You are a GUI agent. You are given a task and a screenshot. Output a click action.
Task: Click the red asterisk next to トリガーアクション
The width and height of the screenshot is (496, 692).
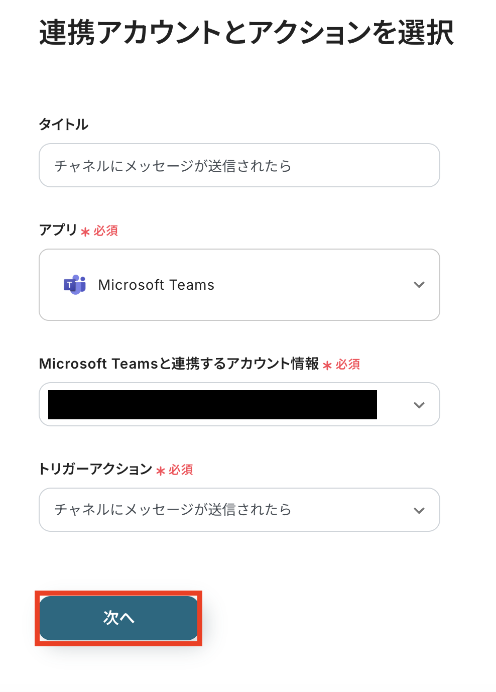pyautogui.click(x=161, y=471)
